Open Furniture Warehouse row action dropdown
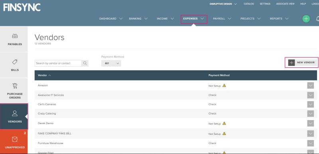Viewport: 319px width, 154px height. tap(311, 143)
